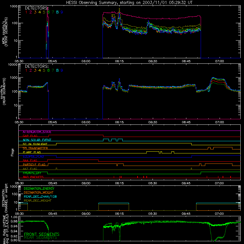Select detector 8 in the rear-segments legend
Screen dimensions: 244x244
pyautogui.click(x=57, y=70)
